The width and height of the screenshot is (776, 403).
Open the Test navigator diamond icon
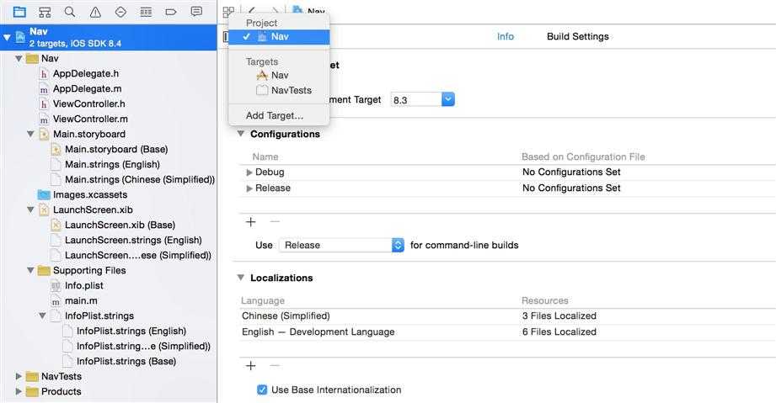(120, 12)
